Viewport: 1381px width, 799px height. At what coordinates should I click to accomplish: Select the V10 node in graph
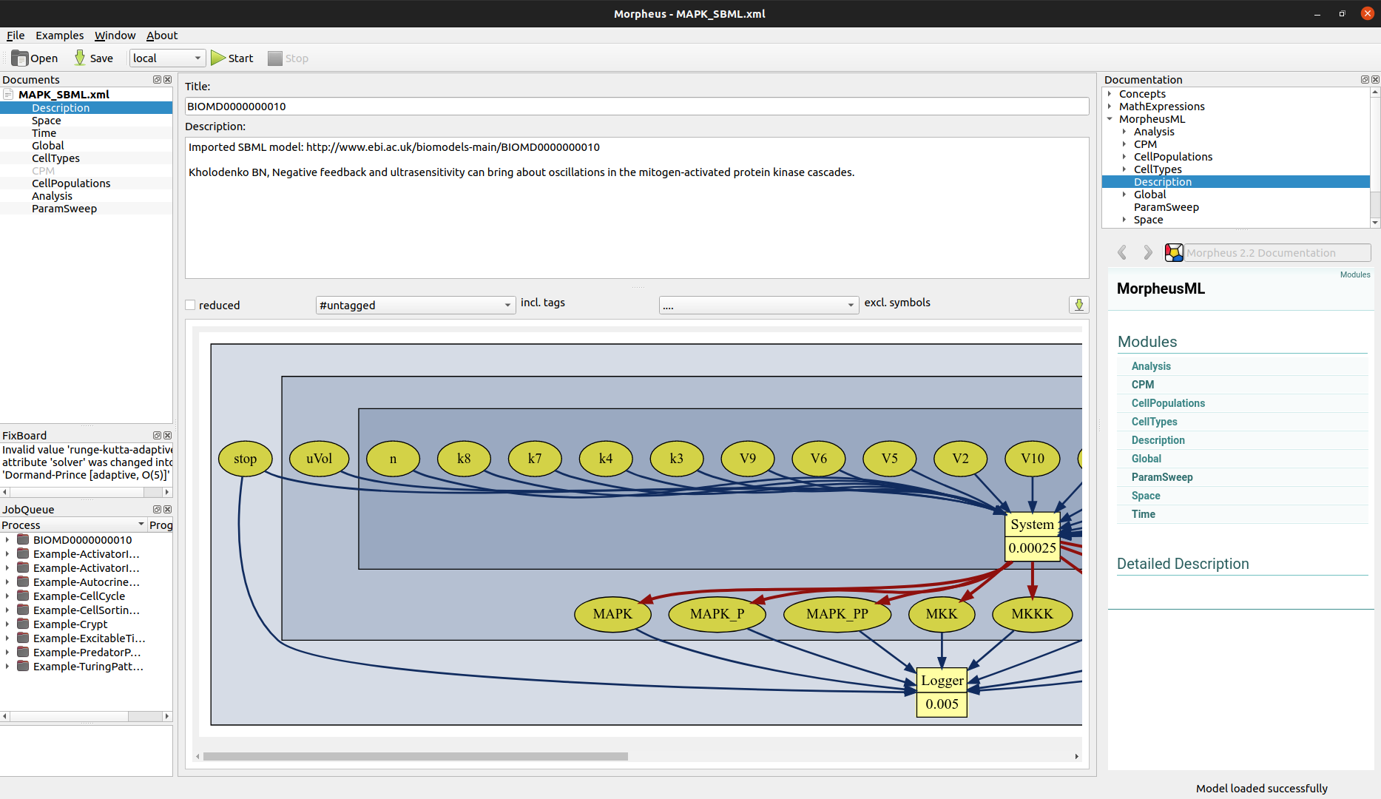[1033, 459]
